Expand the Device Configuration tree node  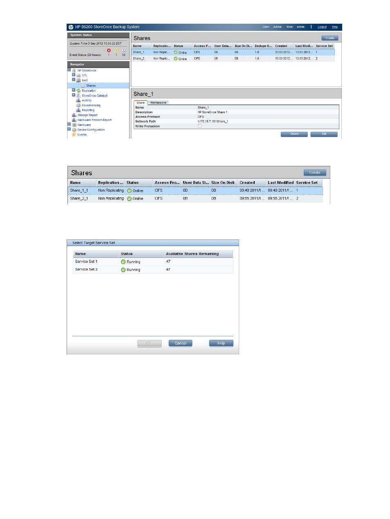pyautogui.click(x=69, y=129)
